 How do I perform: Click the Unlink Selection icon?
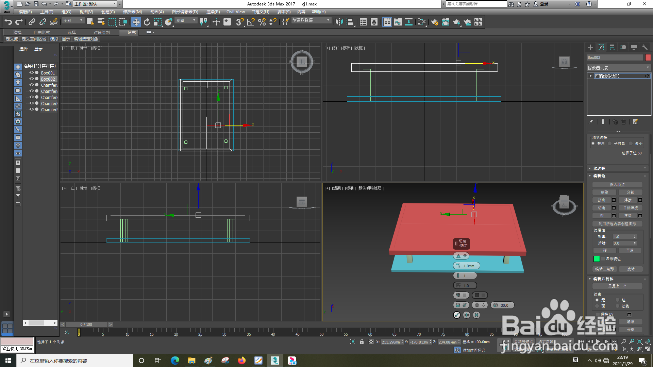43,22
